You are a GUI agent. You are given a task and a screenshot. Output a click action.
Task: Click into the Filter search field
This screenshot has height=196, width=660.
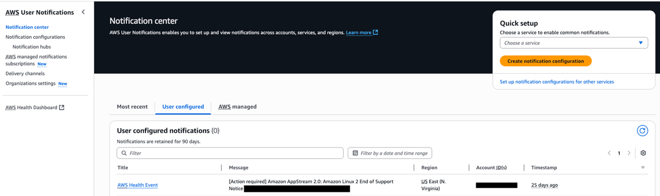click(230, 153)
